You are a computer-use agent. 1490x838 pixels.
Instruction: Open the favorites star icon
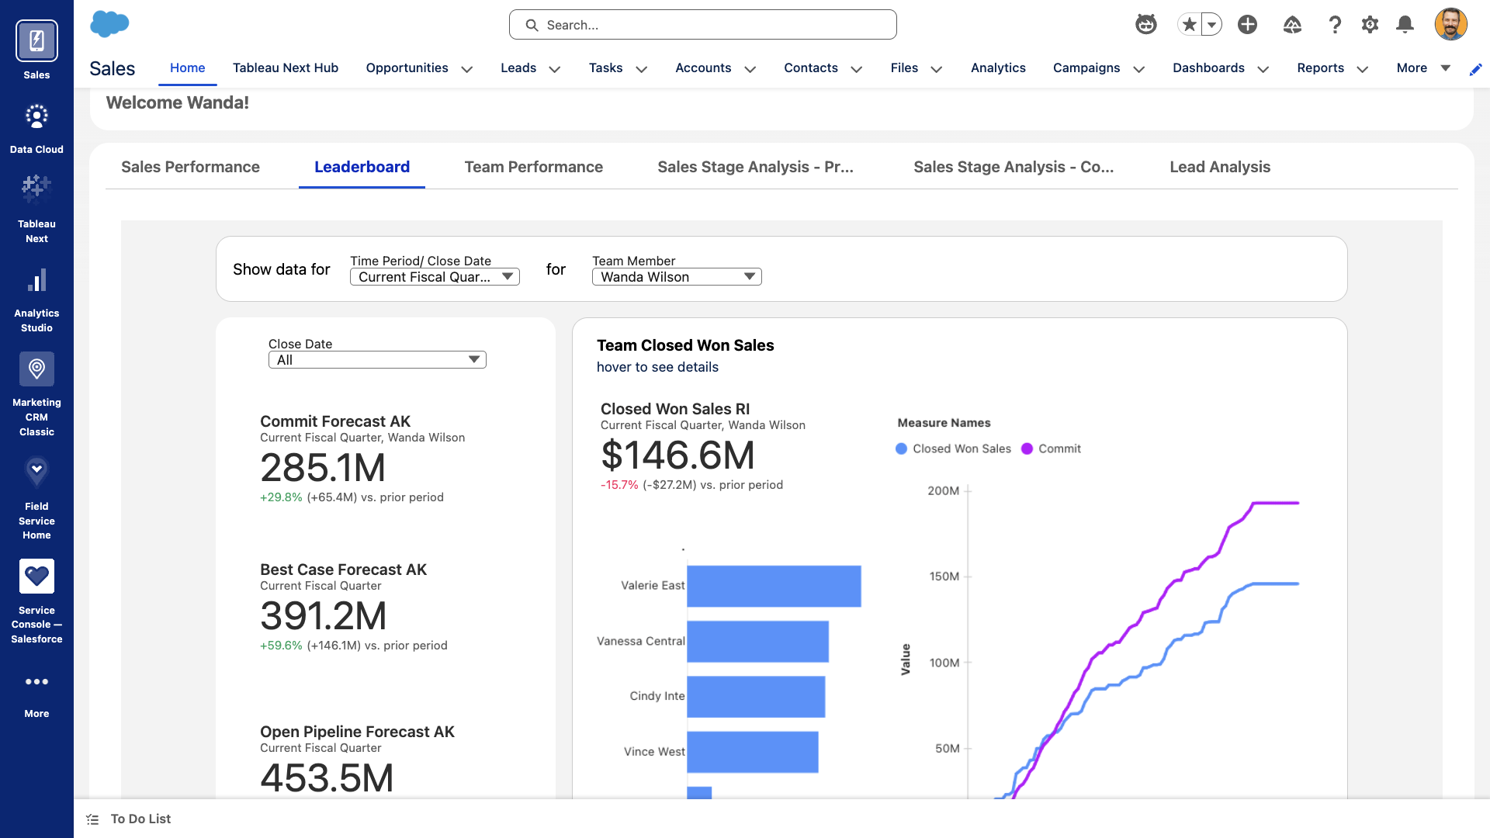pyautogui.click(x=1189, y=25)
